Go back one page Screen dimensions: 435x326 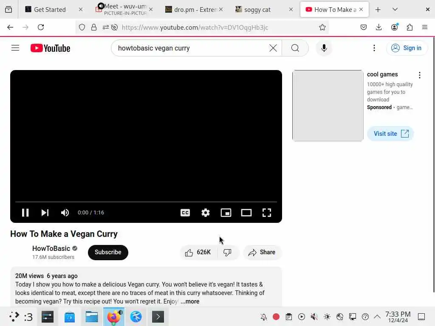[10, 27]
